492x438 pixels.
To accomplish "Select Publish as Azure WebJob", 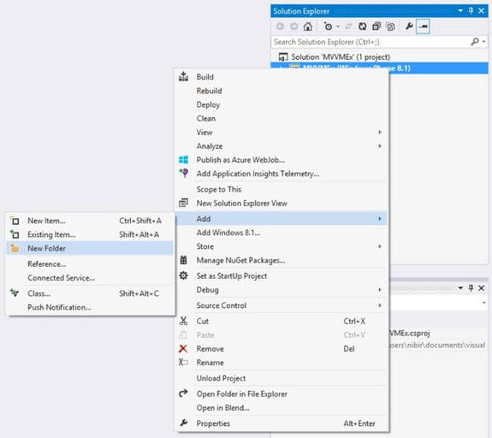I will (281, 160).
